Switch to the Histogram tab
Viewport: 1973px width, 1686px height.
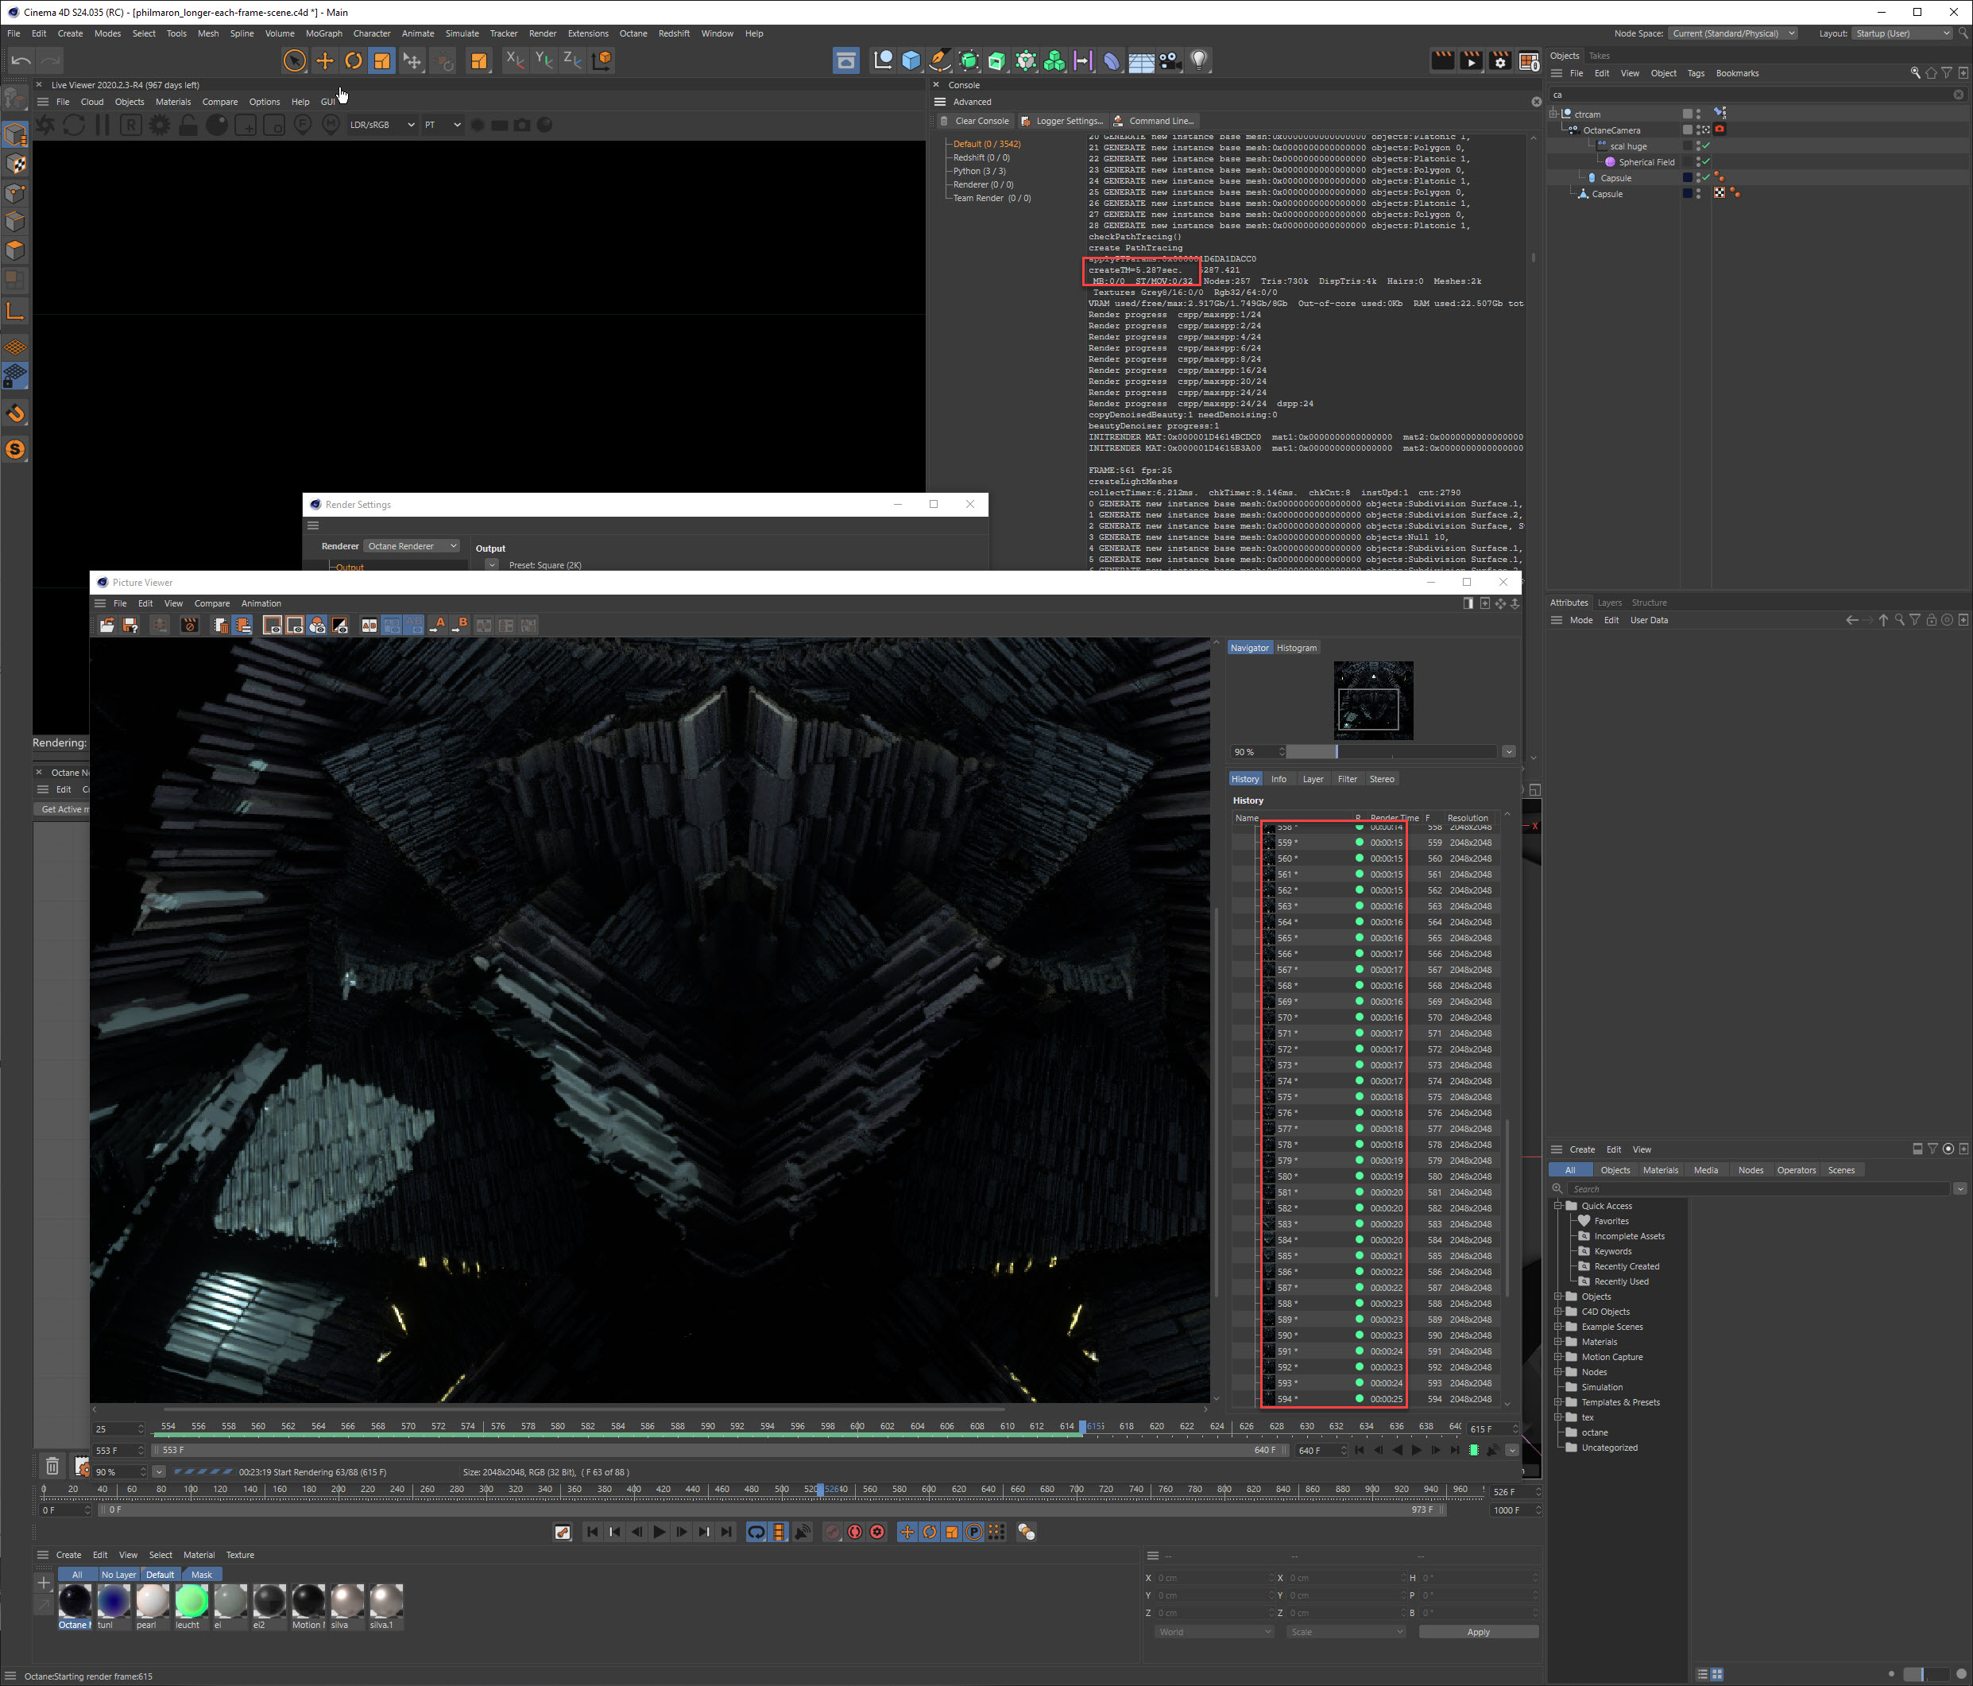point(1296,648)
